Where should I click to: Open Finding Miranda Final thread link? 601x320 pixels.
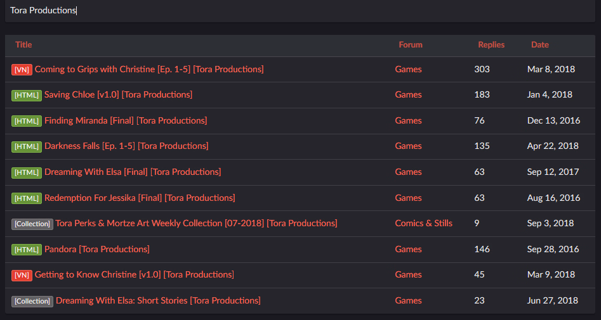click(x=126, y=120)
